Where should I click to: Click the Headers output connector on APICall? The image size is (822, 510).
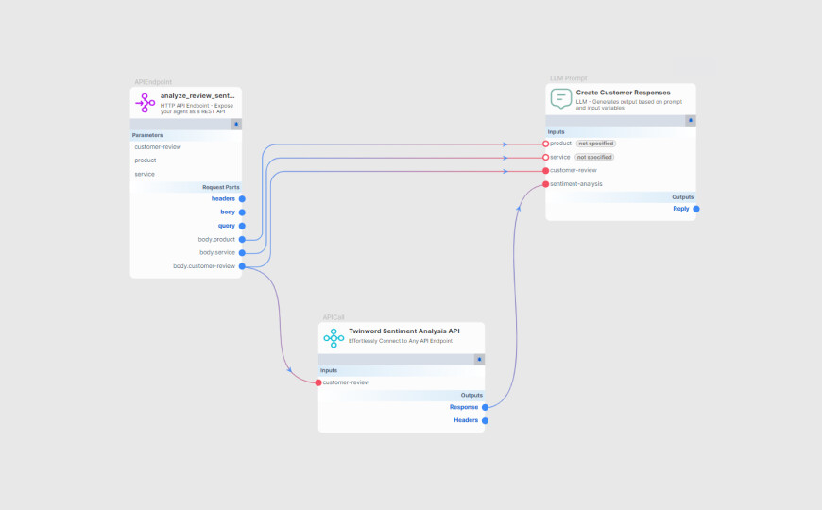(486, 421)
